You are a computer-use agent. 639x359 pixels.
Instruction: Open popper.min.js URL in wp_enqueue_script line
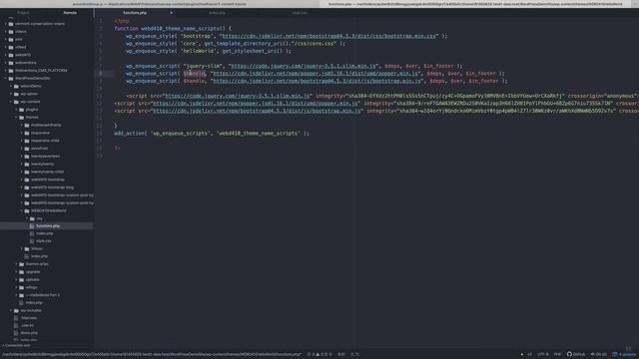(317, 74)
